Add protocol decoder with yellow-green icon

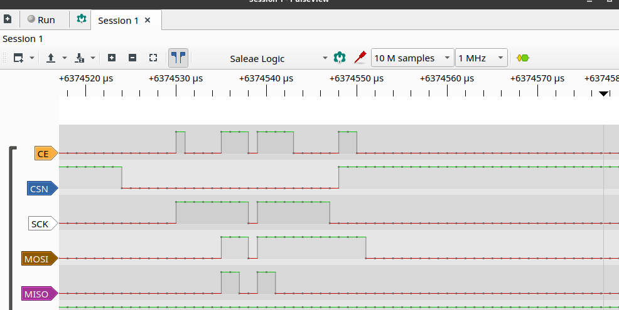click(x=522, y=58)
